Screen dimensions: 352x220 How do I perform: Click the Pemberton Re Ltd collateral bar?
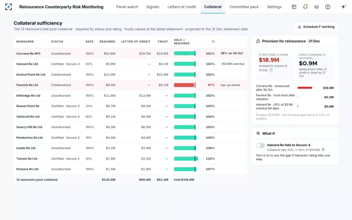tap(185, 138)
